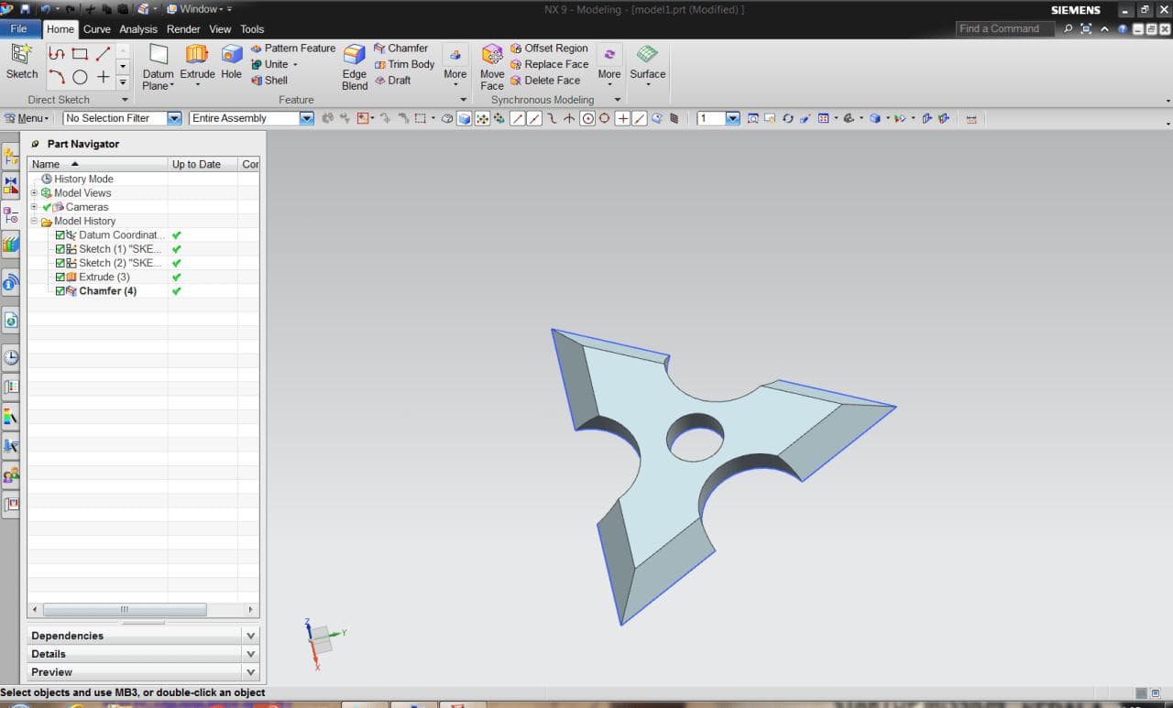Select the Circle sketch tool
This screenshot has width=1173, height=708.
[x=80, y=77]
